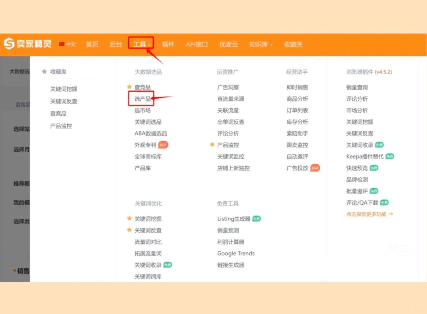Click the 卖家精灵 logo icon

click(x=9, y=44)
